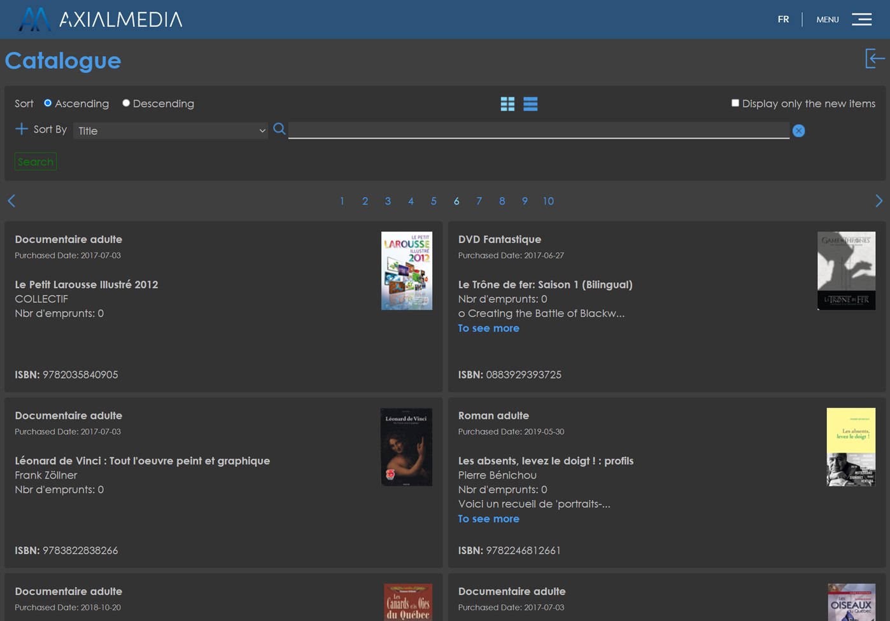The width and height of the screenshot is (890, 621).
Task: Go to next page with right chevron
Action: click(879, 201)
